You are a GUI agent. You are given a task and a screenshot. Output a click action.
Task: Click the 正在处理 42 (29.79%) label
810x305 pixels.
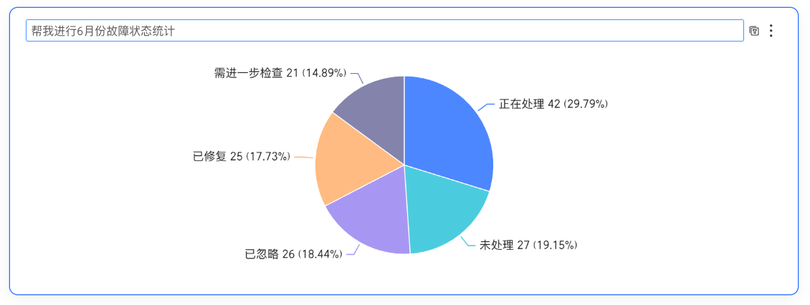coord(553,105)
